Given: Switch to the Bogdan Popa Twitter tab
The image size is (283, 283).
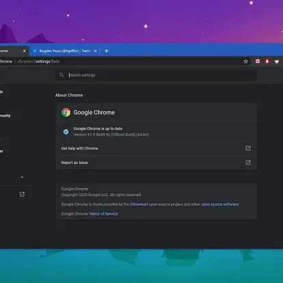Looking at the screenshot, I should [65, 51].
